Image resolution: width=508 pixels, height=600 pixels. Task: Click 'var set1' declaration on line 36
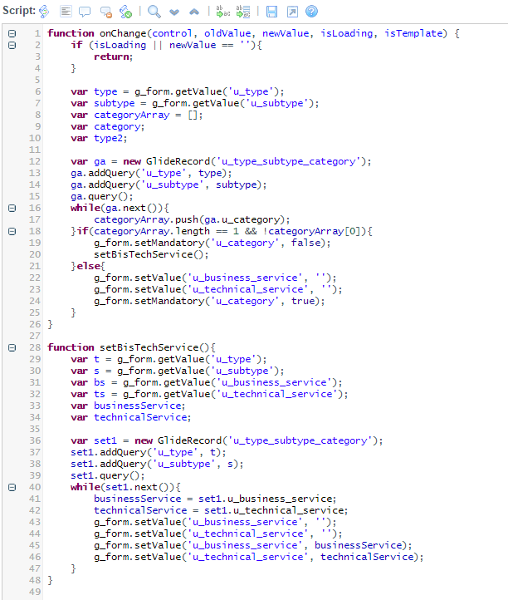pyautogui.click(x=94, y=440)
